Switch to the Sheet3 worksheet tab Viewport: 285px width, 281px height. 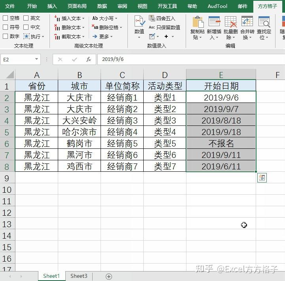pyautogui.click(x=79, y=276)
